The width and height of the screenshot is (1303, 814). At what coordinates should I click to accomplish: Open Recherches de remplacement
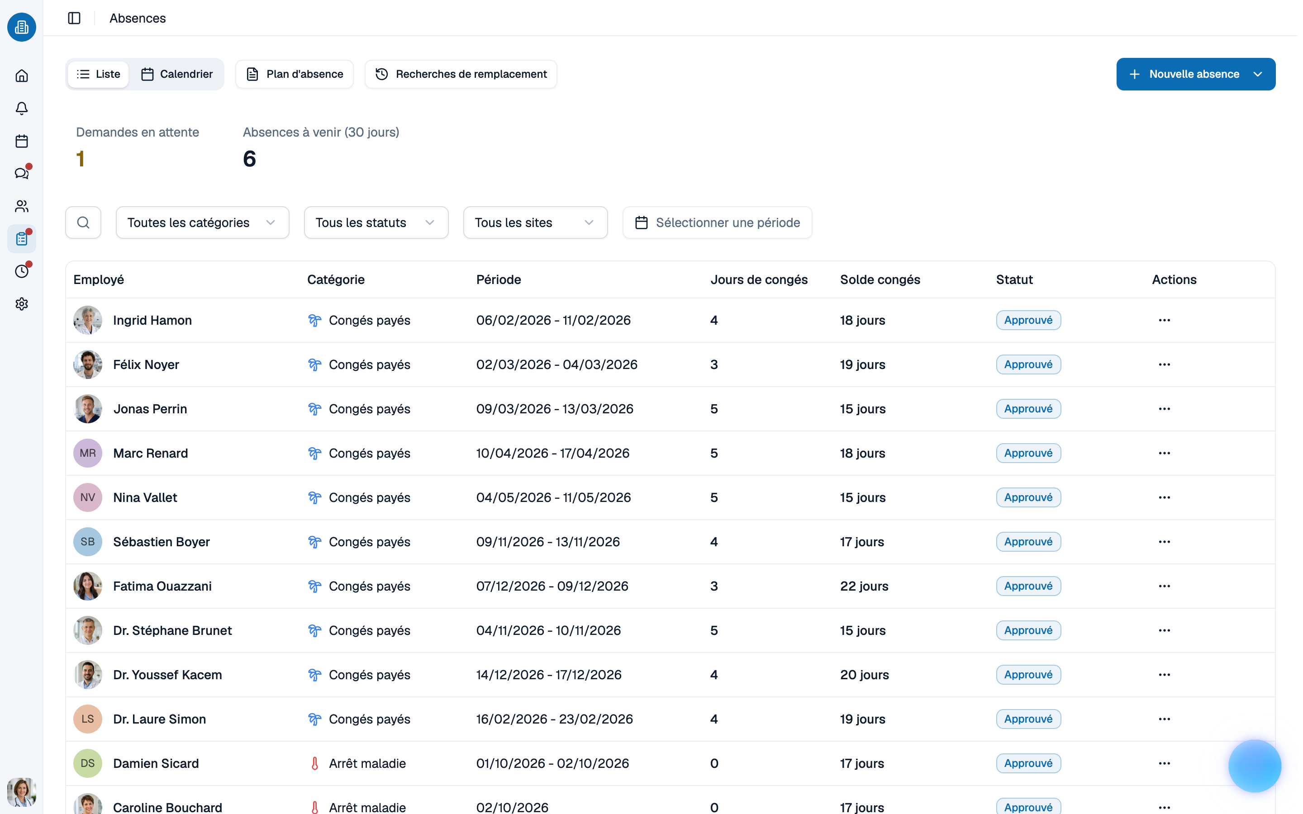pos(461,74)
